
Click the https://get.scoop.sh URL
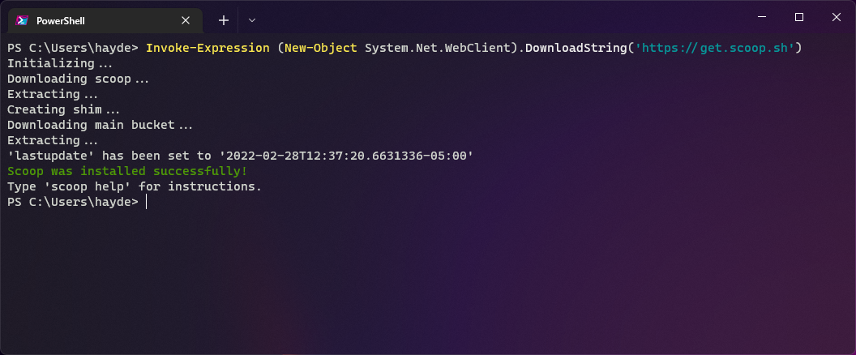coord(717,48)
